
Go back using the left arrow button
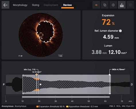5,5
